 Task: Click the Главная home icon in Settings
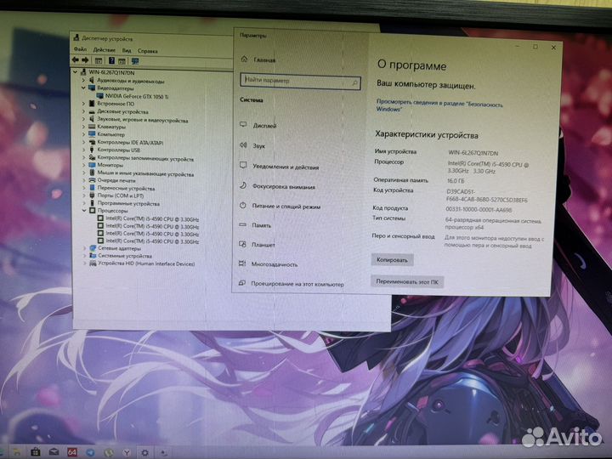click(x=244, y=59)
